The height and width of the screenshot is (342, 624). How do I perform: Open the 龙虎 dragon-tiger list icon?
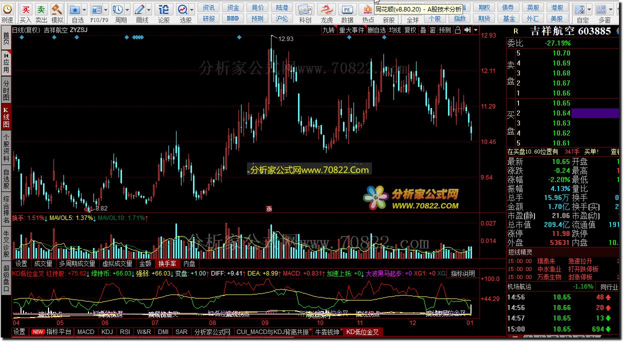(326, 9)
